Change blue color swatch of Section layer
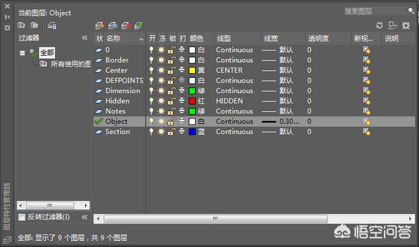 click(192, 132)
